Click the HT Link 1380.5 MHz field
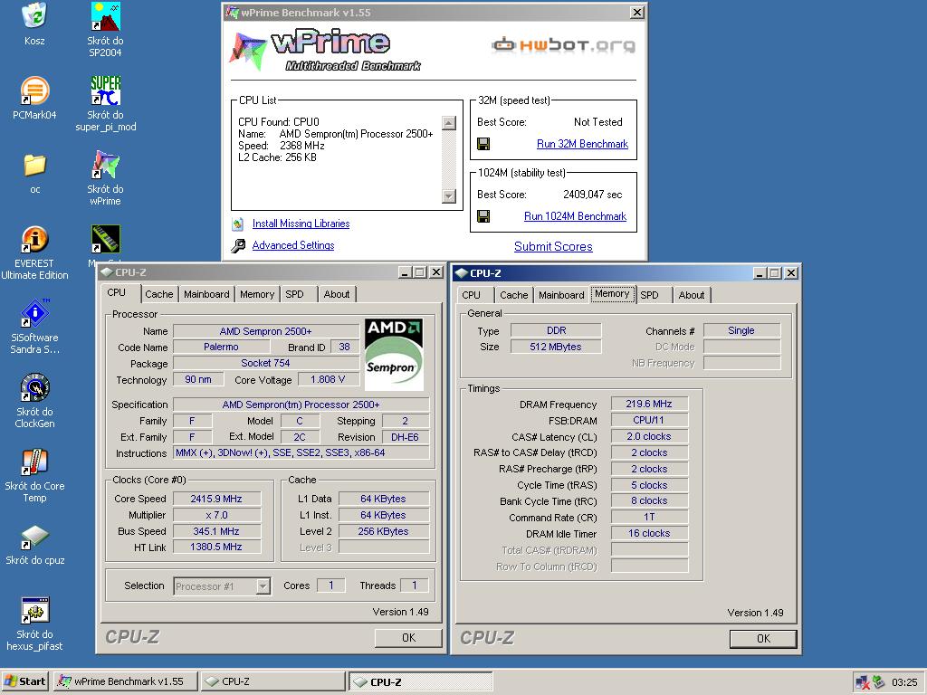The height and width of the screenshot is (695, 927). pos(216,547)
